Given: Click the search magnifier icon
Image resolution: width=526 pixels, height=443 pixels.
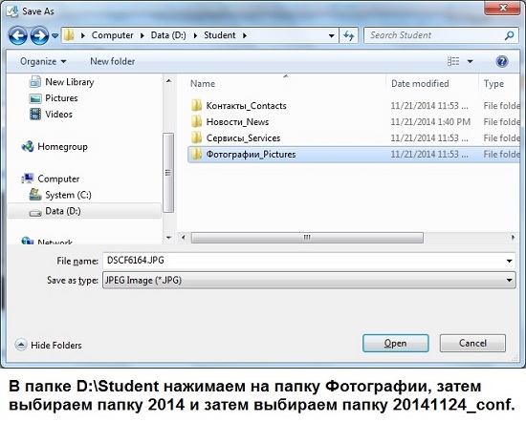Looking at the screenshot, I should 509,35.
